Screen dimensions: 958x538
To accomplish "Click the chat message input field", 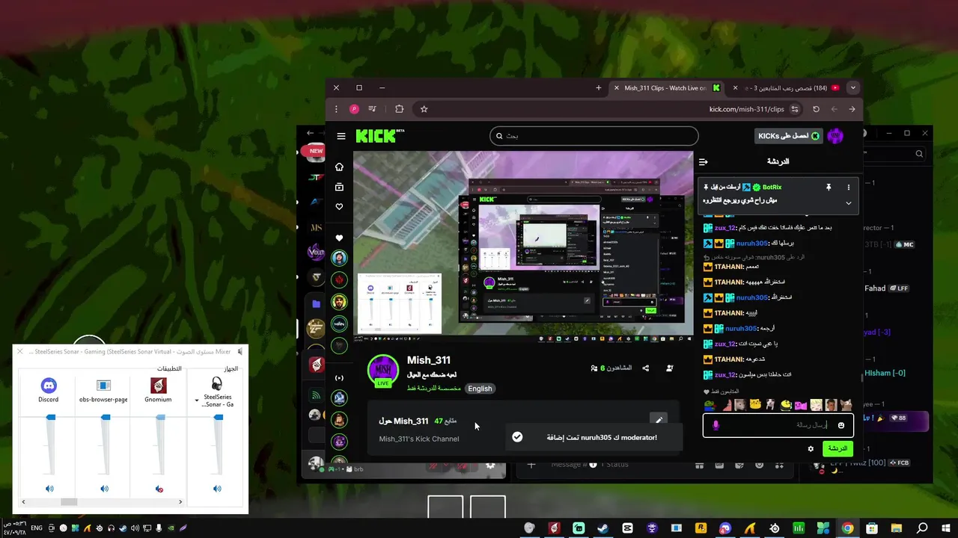I will coord(778,425).
